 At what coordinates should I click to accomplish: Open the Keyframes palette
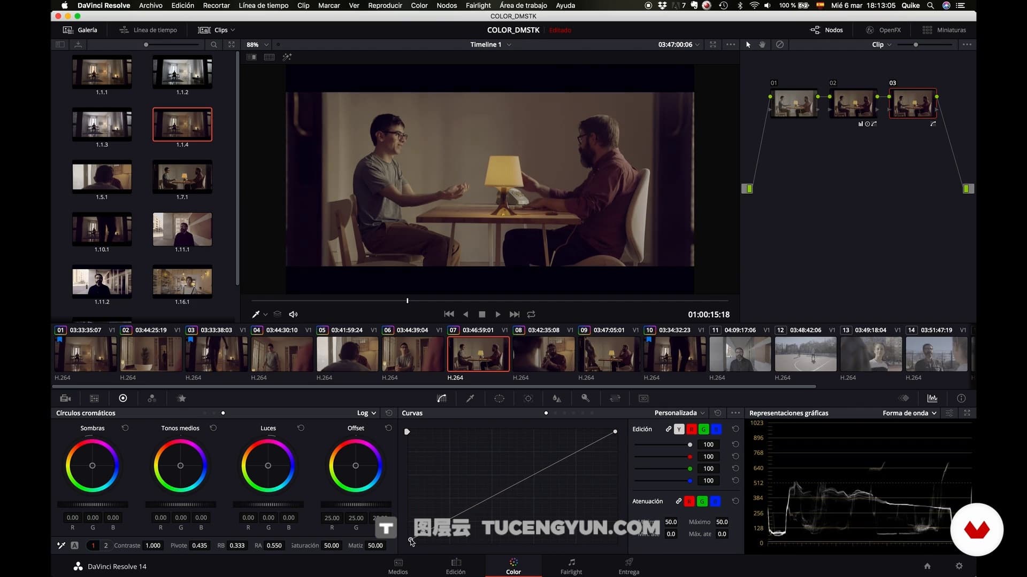click(903, 398)
